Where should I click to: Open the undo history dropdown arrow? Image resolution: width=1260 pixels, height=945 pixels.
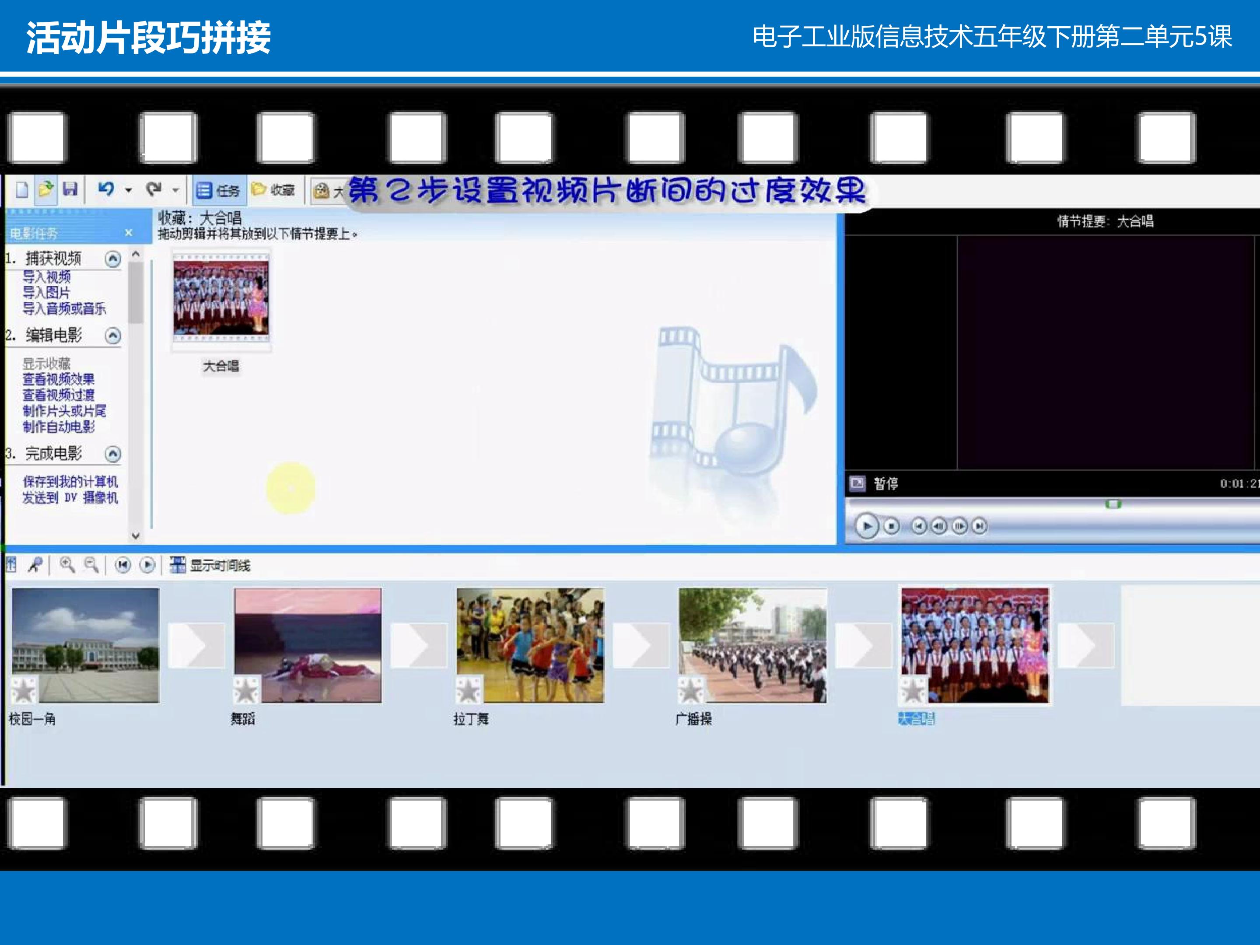pyautogui.click(x=129, y=190)
